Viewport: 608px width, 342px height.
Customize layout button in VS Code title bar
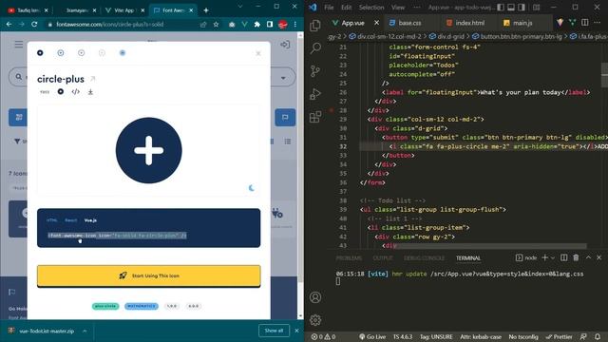click(x=536, y=8)
